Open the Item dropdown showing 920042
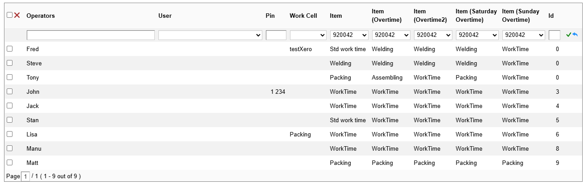The width and height of the screenshot is (584, 184). 349,35
